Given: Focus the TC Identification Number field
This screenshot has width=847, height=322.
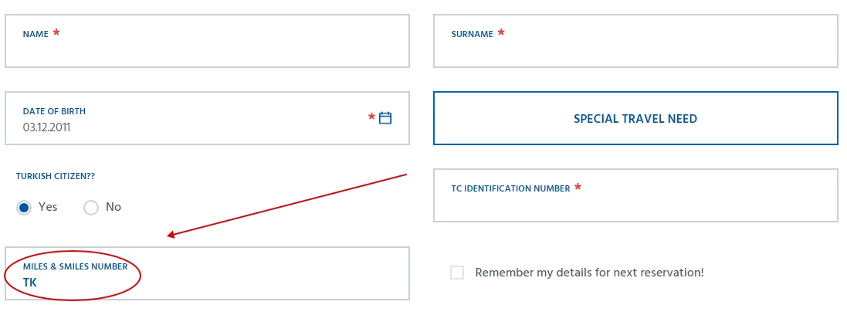Looking at the screenshot, I should 635,195.
